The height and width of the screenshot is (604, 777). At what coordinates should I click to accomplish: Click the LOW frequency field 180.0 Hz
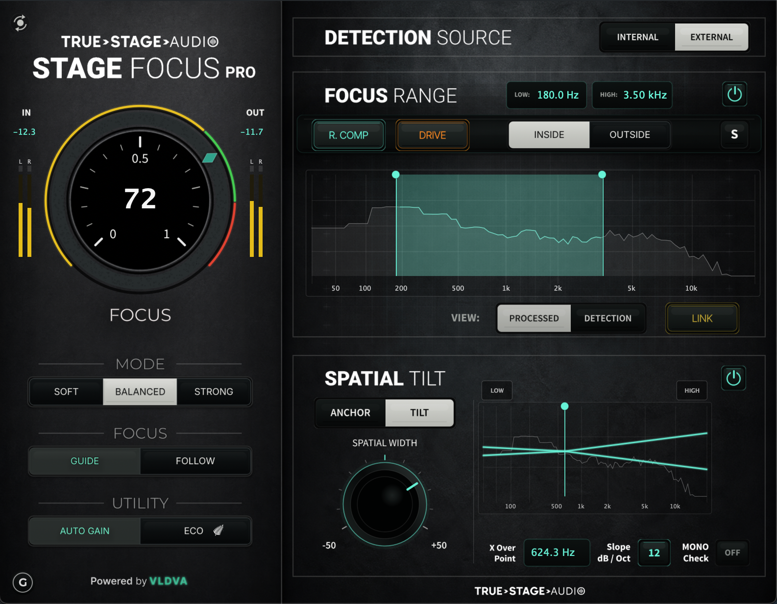[x=546, y=95]
